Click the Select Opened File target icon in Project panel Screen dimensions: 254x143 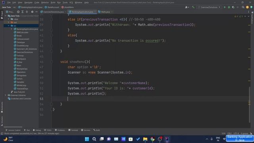[x=18, y=12]
